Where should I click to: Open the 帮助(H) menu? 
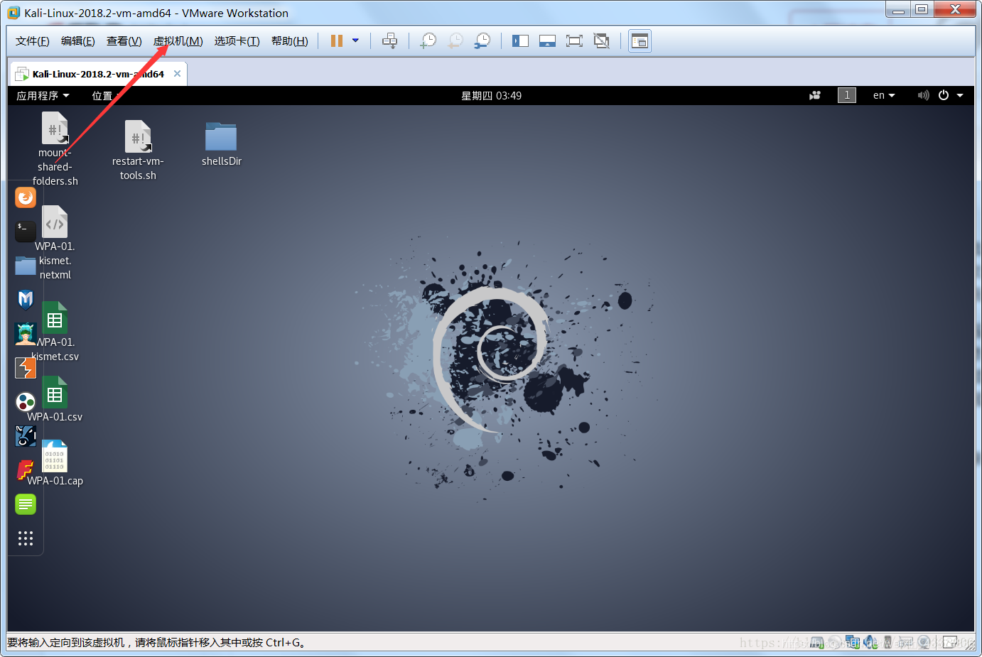pyautogui.click(x=290, y=41)
